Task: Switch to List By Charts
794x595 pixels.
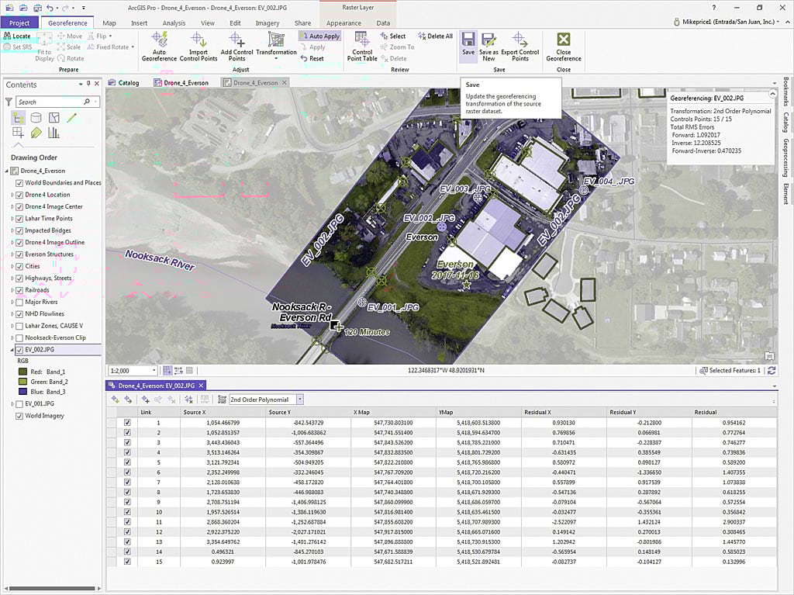Action: (54, 133)
